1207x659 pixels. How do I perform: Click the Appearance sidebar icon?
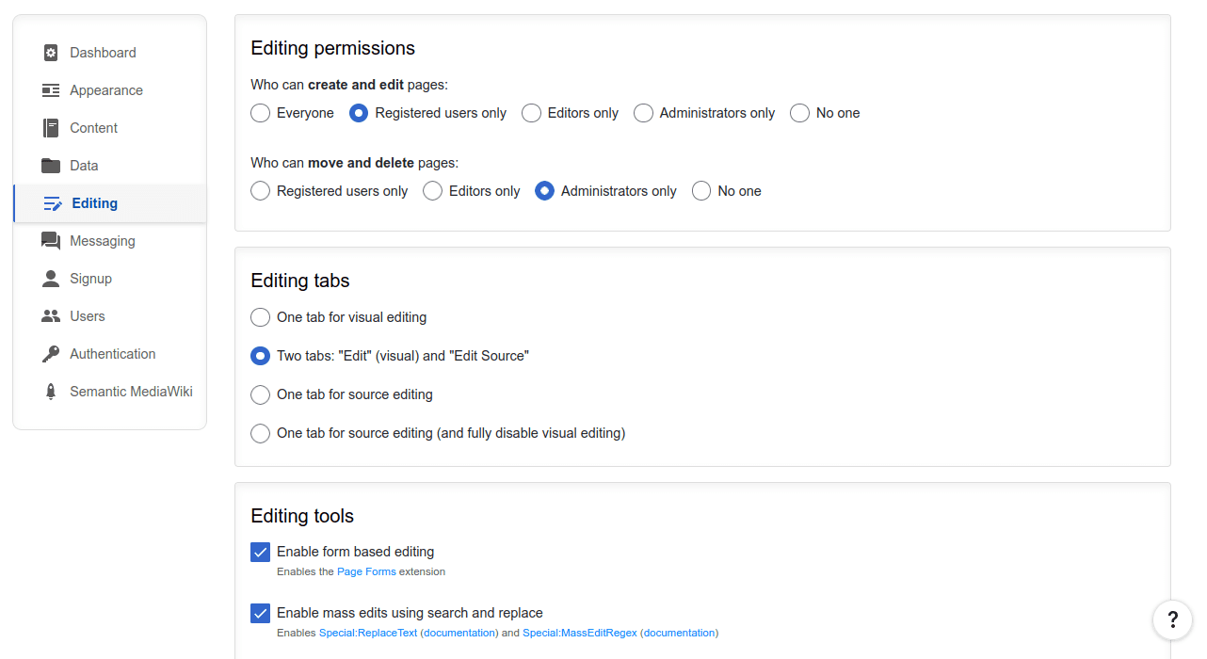click(50, 89)
